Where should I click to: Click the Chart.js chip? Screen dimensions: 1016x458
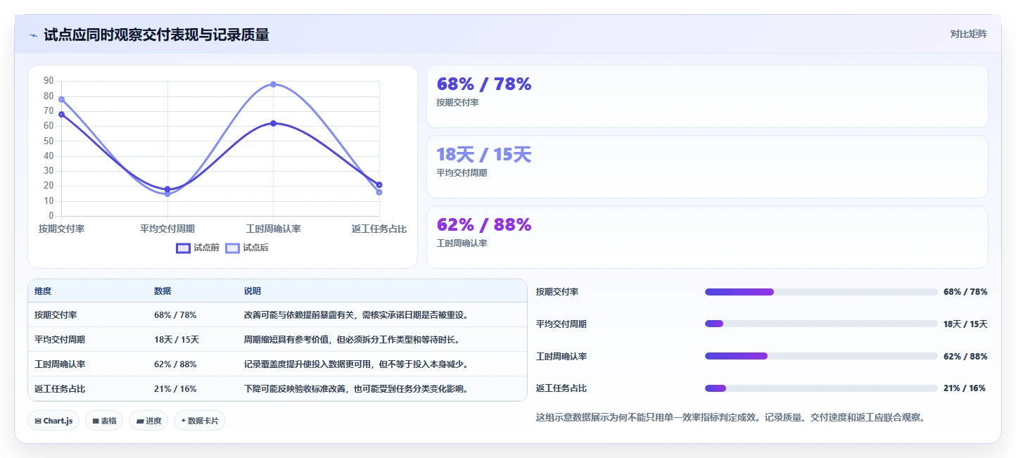(54, 421)
